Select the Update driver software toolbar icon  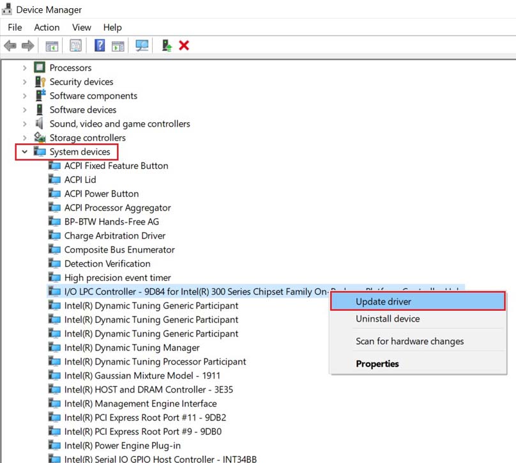tap(165, 45)
